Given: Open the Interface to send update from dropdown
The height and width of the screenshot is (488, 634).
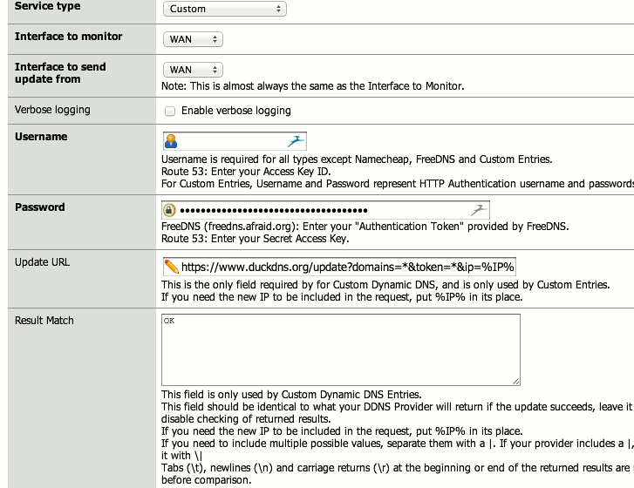Looking at the screenshot, I should (193, 70).
